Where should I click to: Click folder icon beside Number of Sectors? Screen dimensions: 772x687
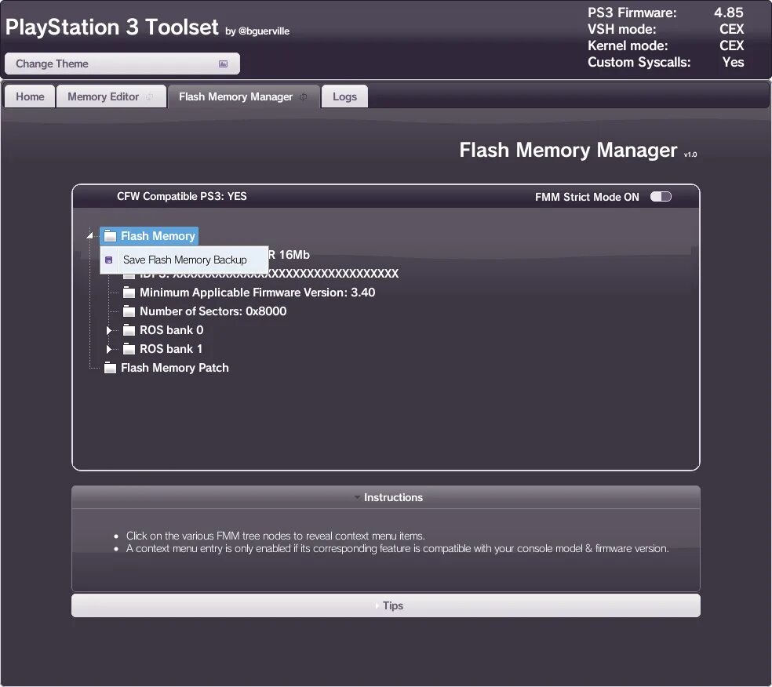pyautogui.click(x=129, y=311)
